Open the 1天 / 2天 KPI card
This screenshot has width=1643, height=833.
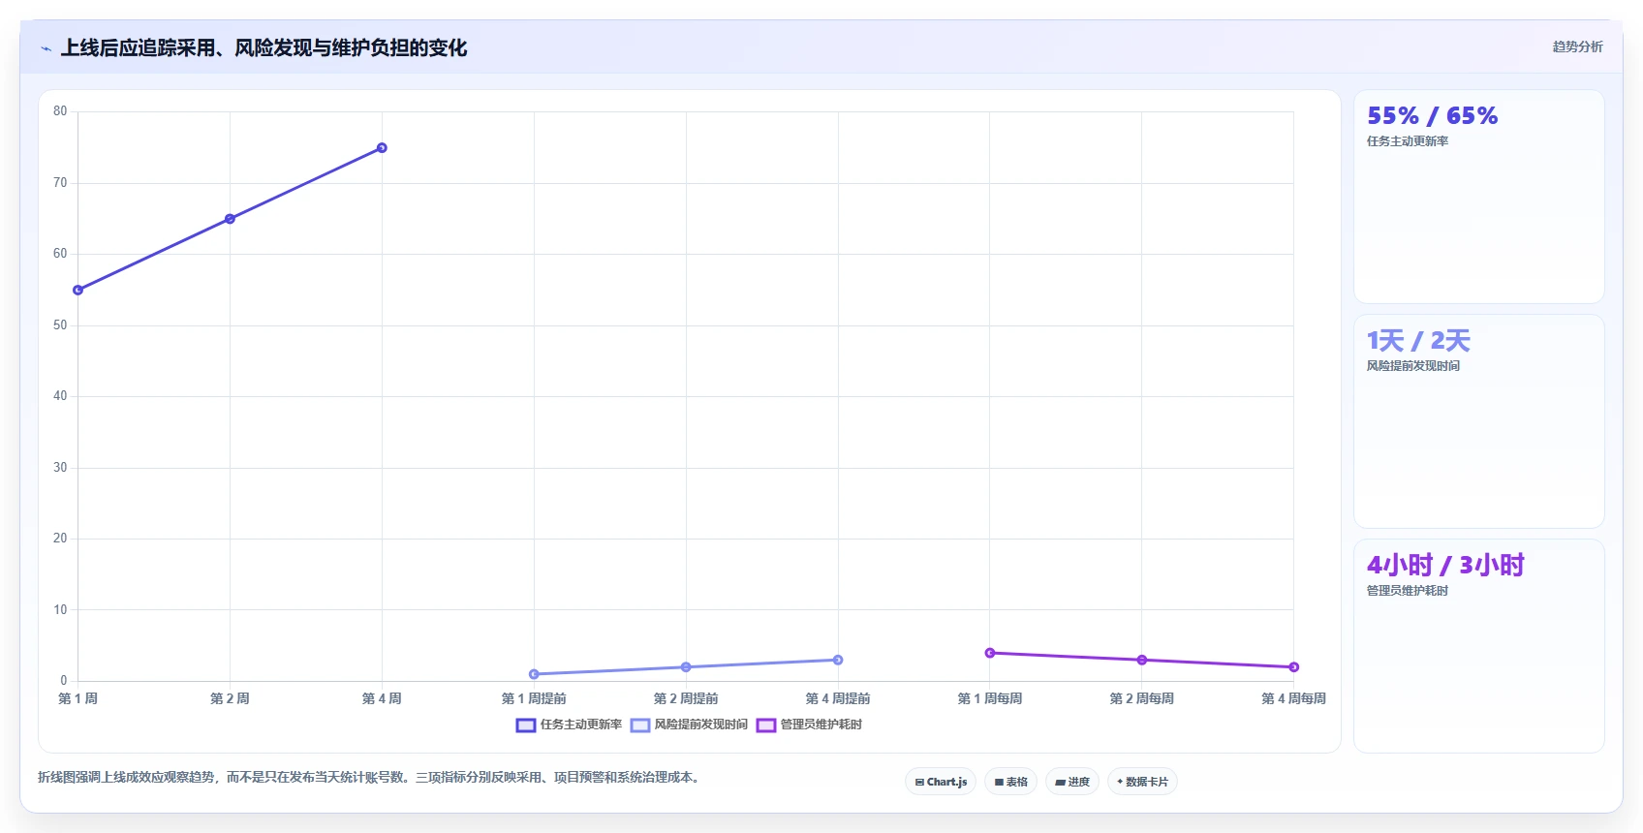pyautogui.click(x=1478, y=421)
